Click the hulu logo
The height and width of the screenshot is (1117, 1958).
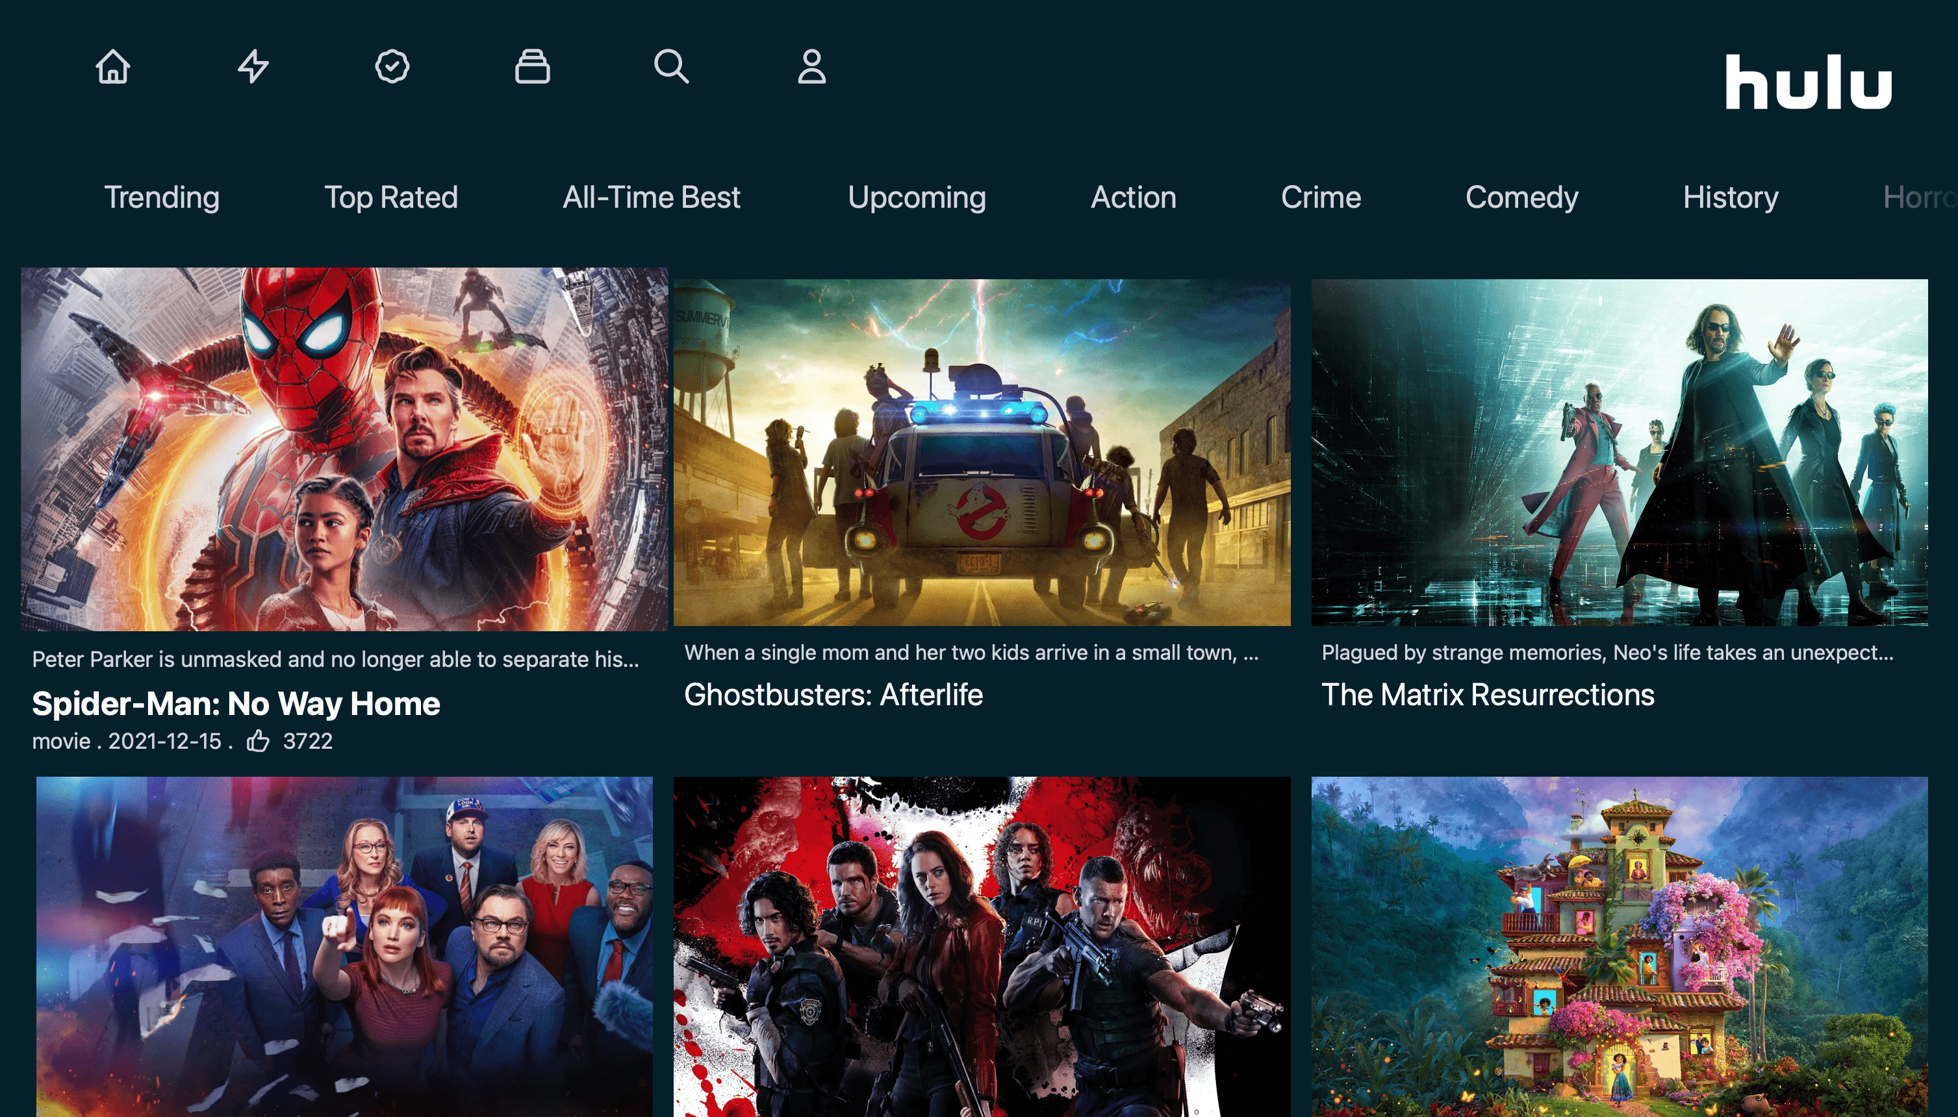pyautogui.click(x=1809, y=81)
